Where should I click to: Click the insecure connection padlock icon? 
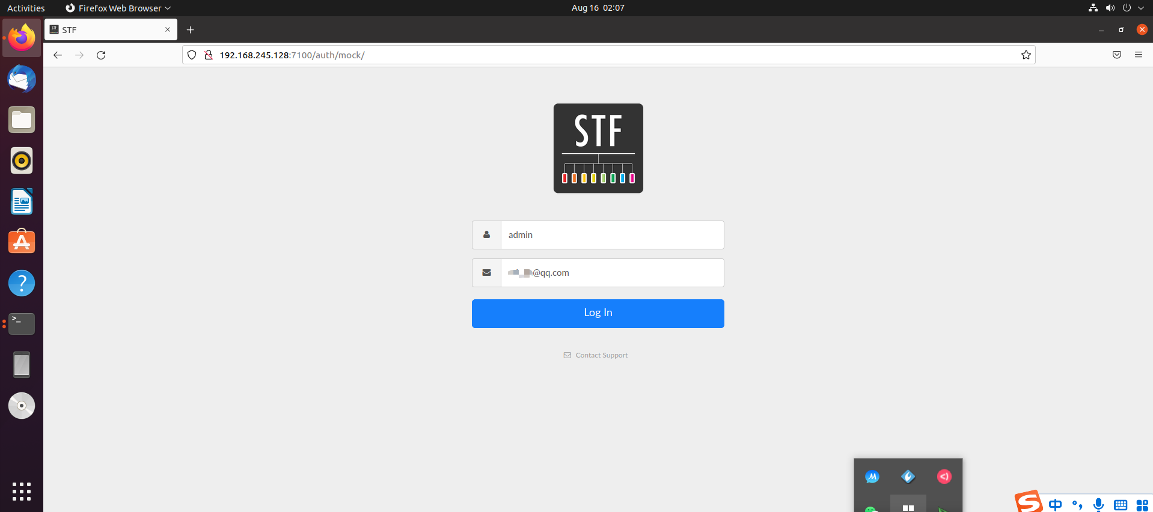click(209, 55)
